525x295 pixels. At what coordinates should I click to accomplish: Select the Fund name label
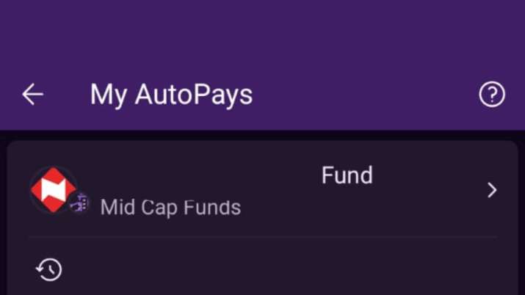click(x=347, y=175)
